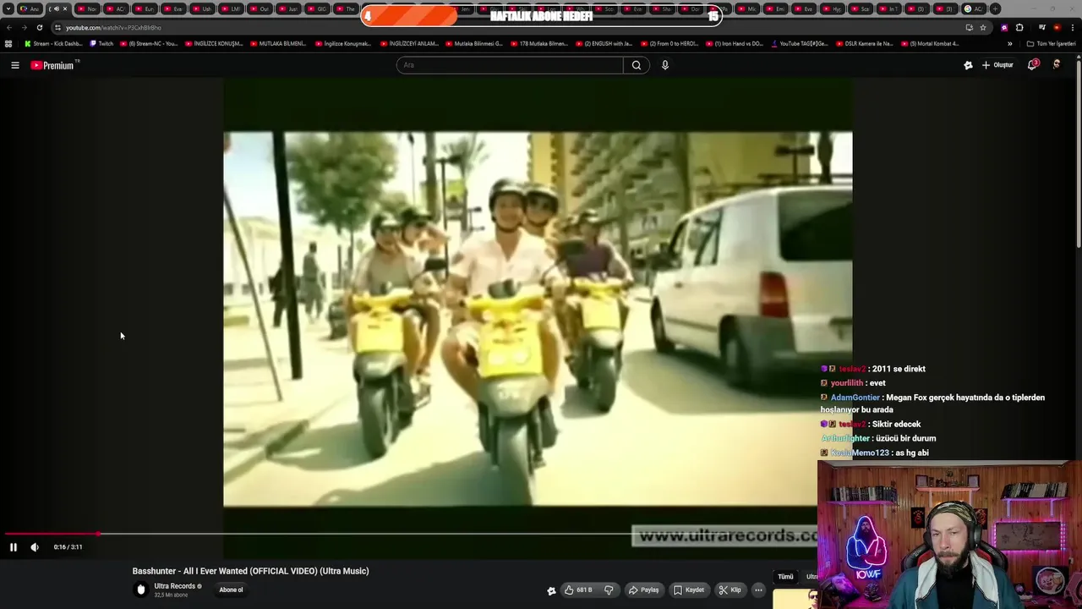The width and height of the screenshot is (1082, 609).
Task: Click the install app icon in address bar
Action: (969, 27)
